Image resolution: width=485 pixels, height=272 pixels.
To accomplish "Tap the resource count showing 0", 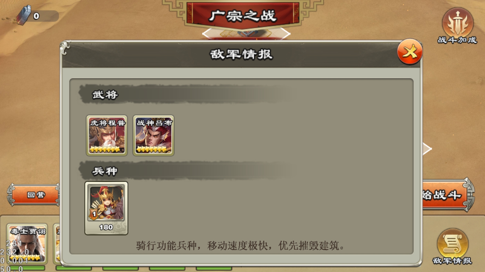I will tap(36, 16).
